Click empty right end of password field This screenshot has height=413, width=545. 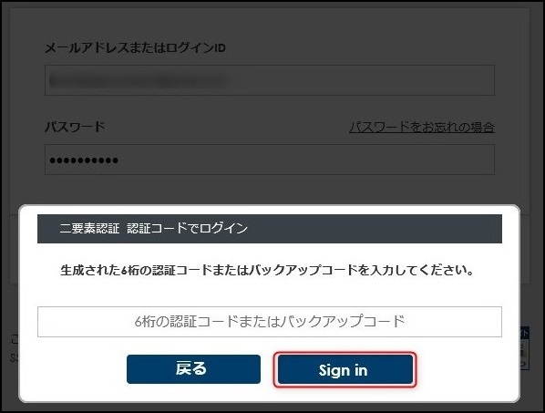(x=452, y=160)
